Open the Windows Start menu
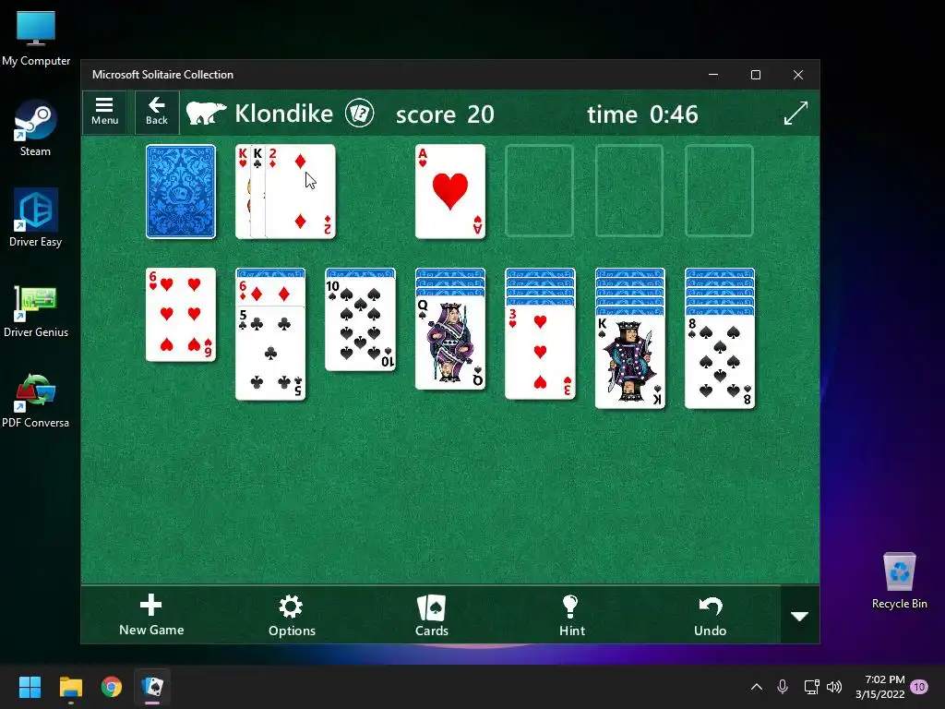The width and height of the screenshot is (945, 709). pos(30,687)
